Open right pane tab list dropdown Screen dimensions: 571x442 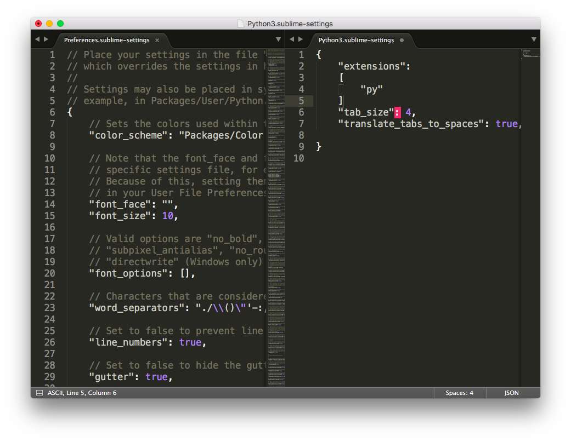click(534, 39)
